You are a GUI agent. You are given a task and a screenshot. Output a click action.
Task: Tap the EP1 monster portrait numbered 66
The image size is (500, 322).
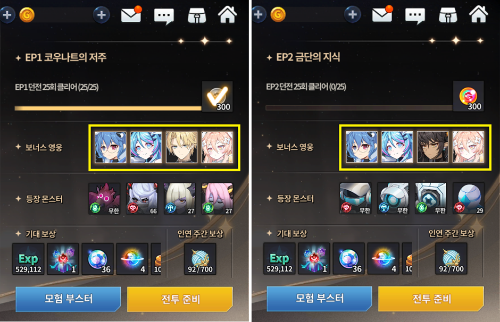(x=142, y=198)
